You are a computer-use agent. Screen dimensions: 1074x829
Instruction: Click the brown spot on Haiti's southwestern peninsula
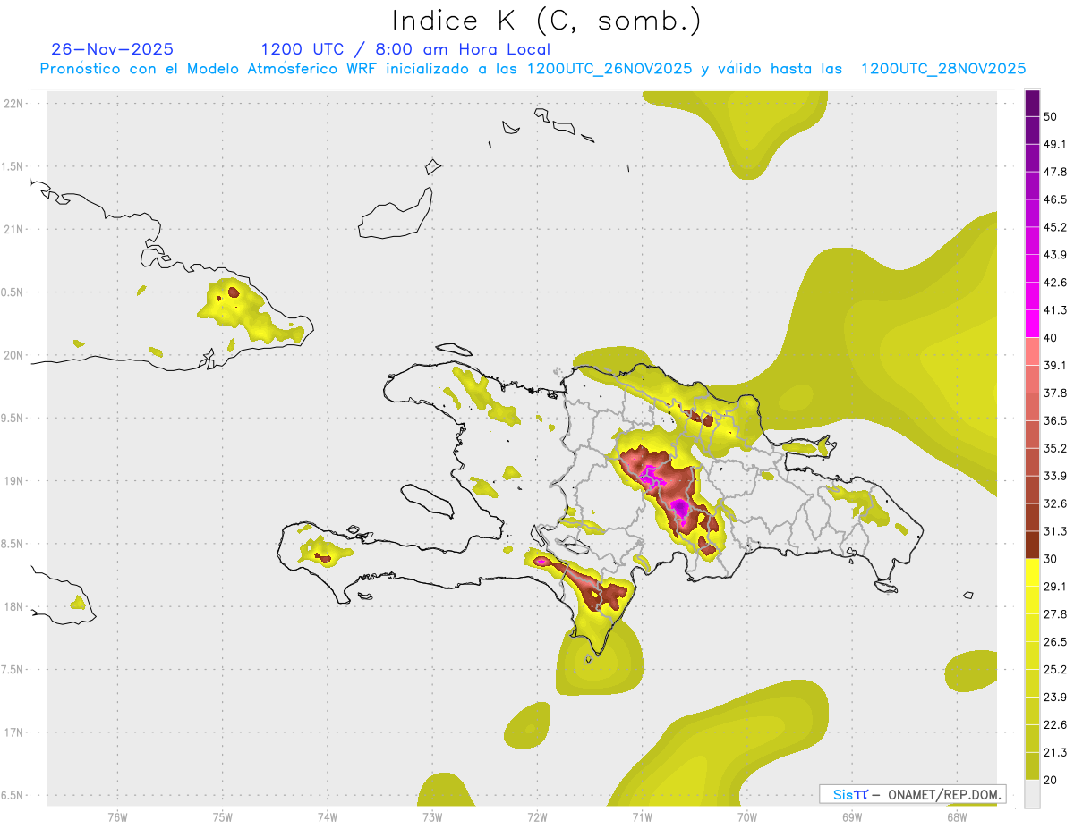[323, 558]
